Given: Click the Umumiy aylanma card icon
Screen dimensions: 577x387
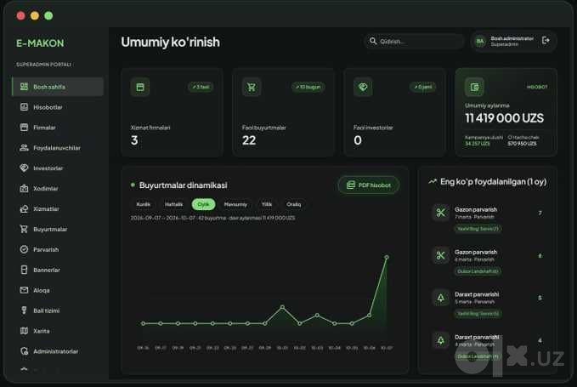Looking at the screenshot, I should (x=474, y=88).
